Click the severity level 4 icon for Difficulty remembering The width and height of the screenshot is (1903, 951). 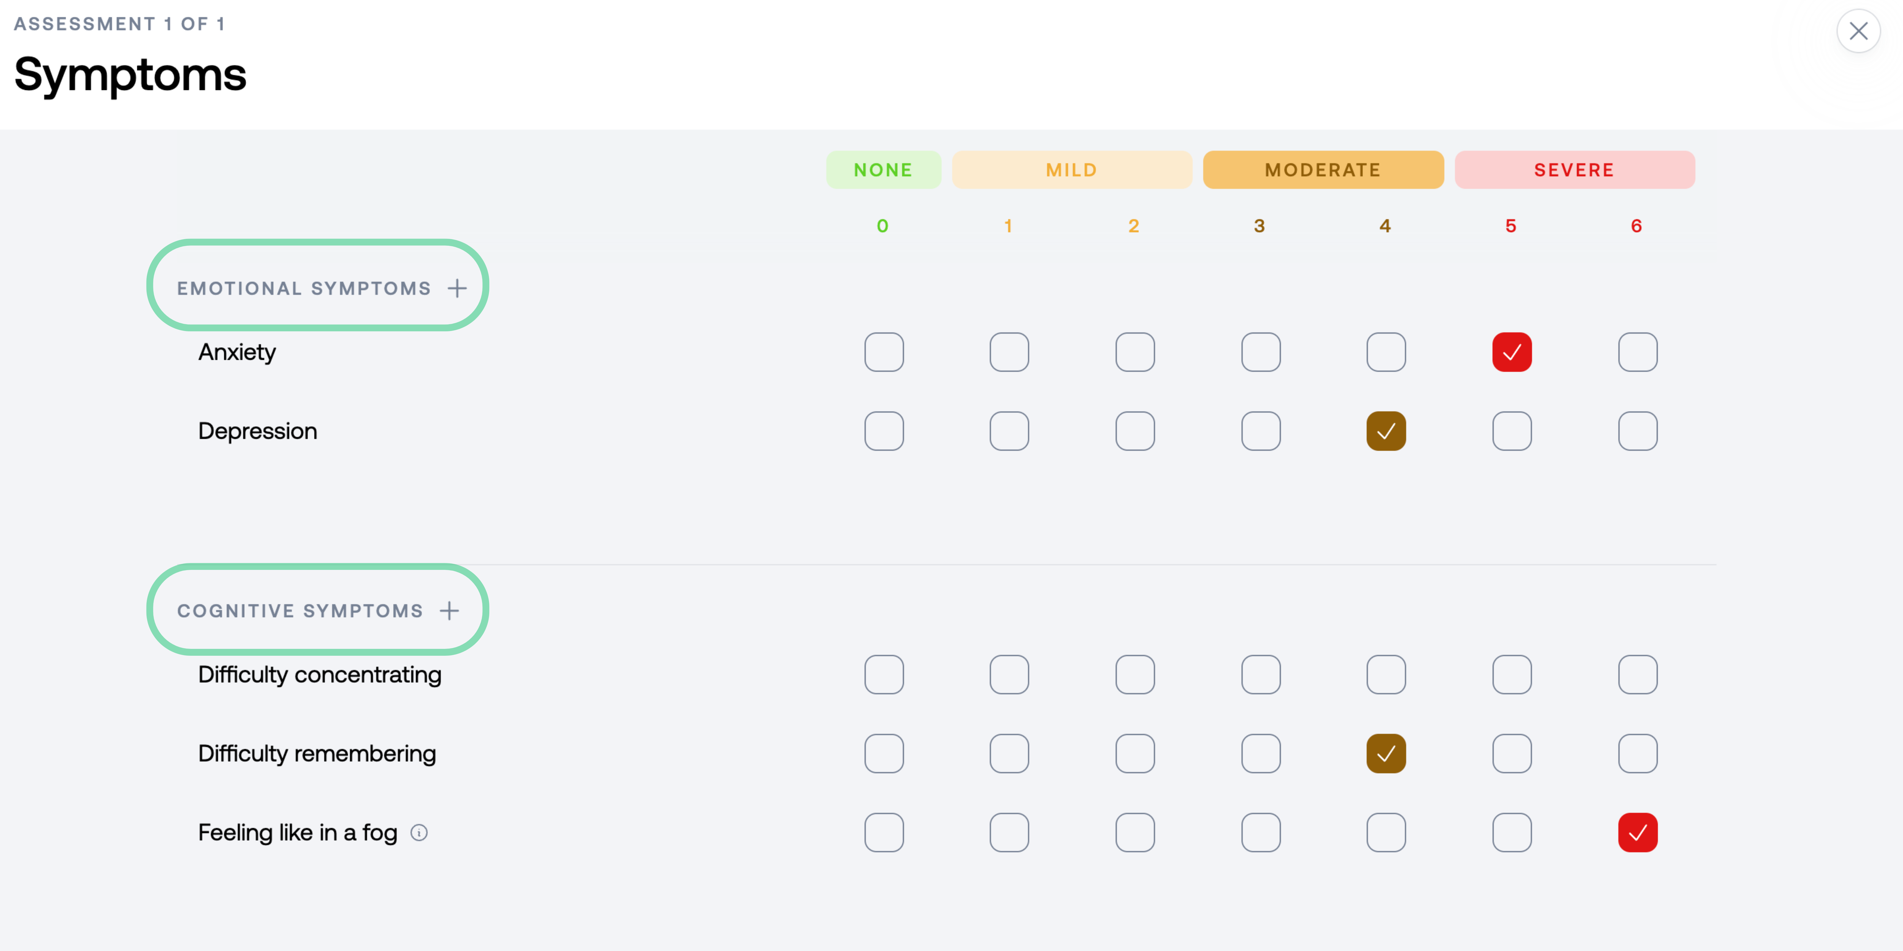point(1385,753)
